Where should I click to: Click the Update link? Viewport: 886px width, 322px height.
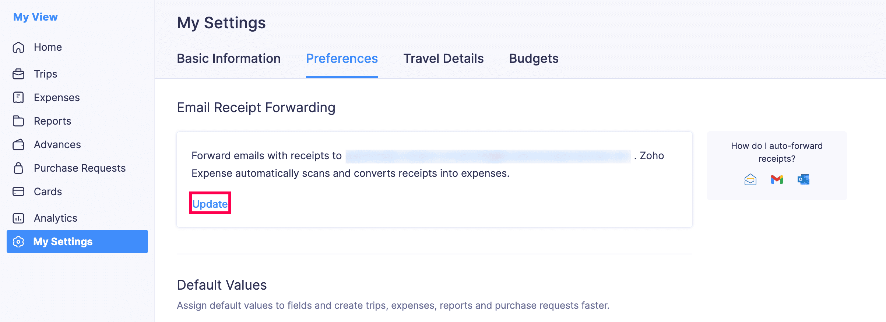pyautogui.click(x=210, y=204)
